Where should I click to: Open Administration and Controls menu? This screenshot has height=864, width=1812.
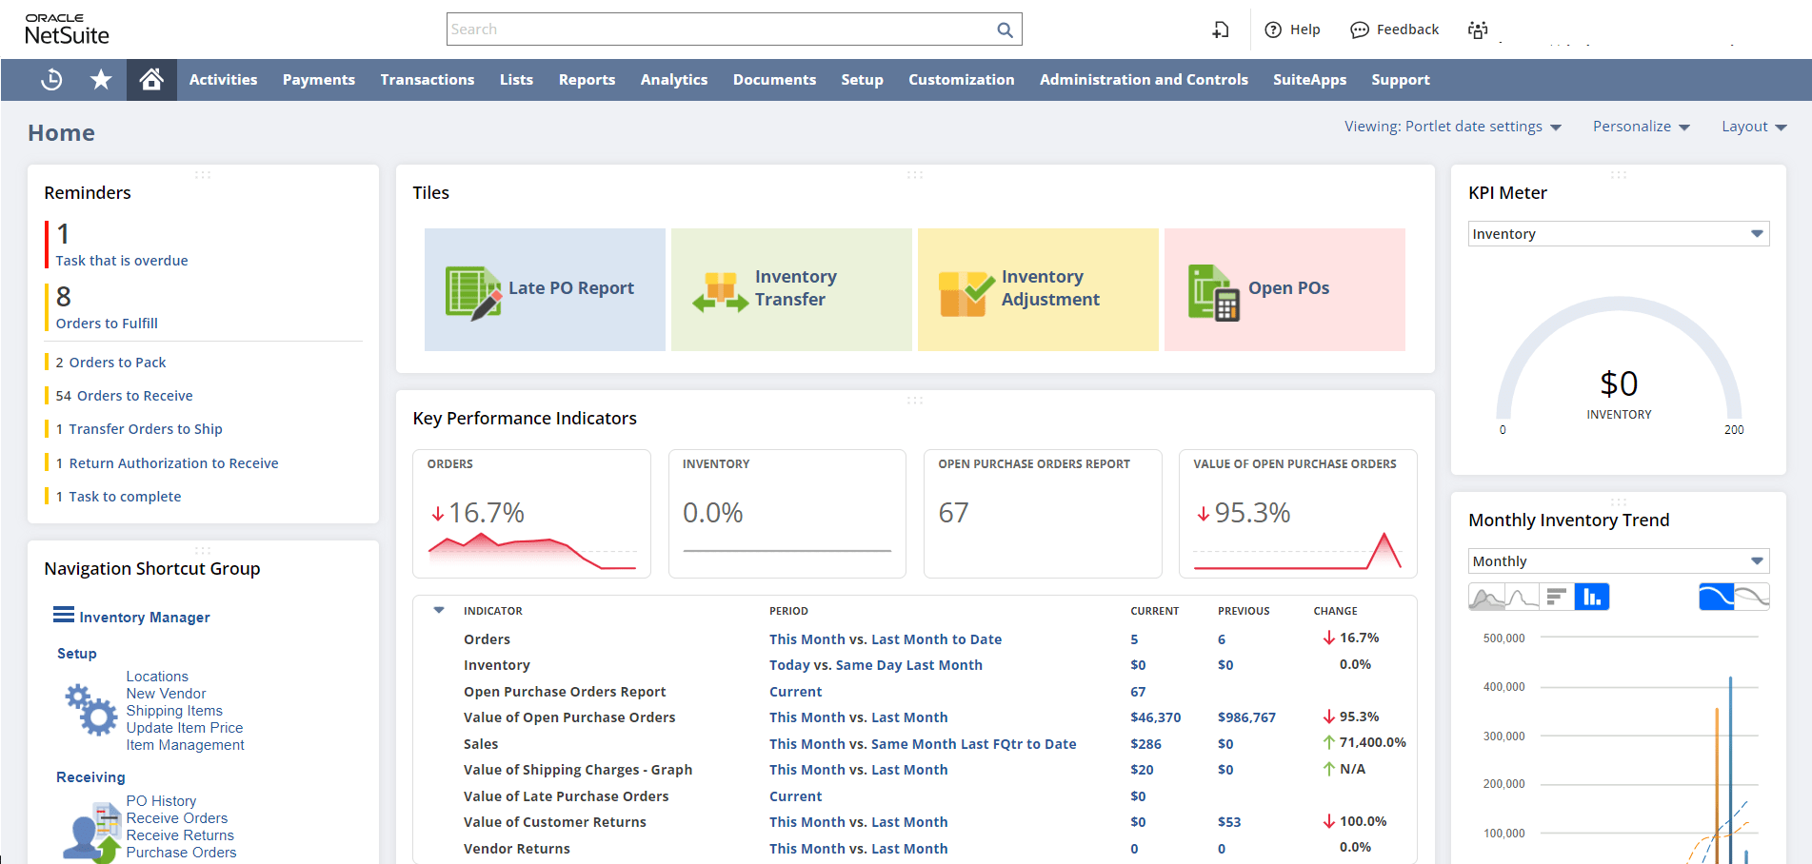pos(1144,80)
